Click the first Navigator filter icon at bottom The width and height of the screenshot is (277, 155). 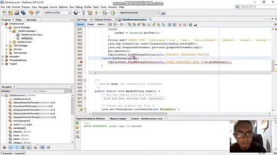coord(4,147)
